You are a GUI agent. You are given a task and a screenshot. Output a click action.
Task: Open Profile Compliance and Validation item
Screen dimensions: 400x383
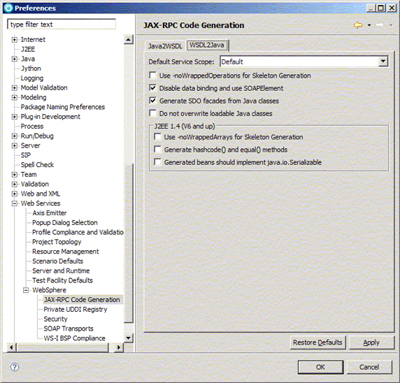[x=78, y=232]
